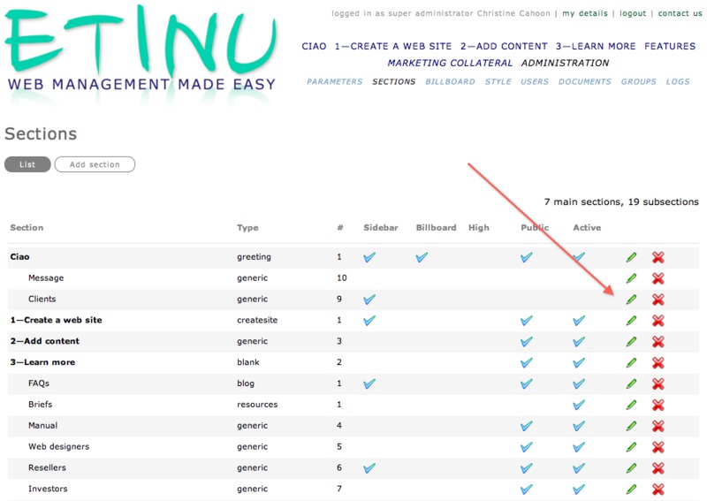
Task: Click pencil icon for Message row
Action: pyautogui.click(x=631, y=278)
